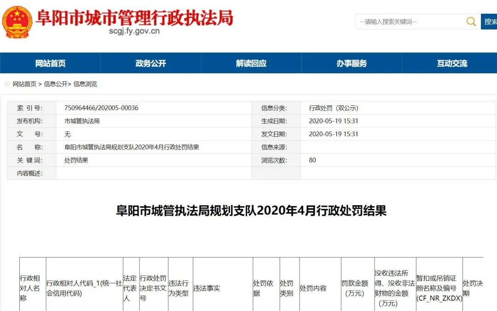Image resolution: width=497 pixels, height=311 pixels.
Task: Click the 信息浏览 breadcrumb text
Action: click(x=85, y=84)
